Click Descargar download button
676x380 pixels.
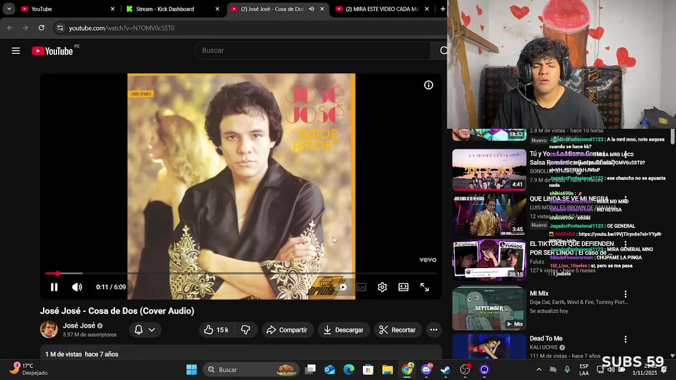(x=343, y=330)
